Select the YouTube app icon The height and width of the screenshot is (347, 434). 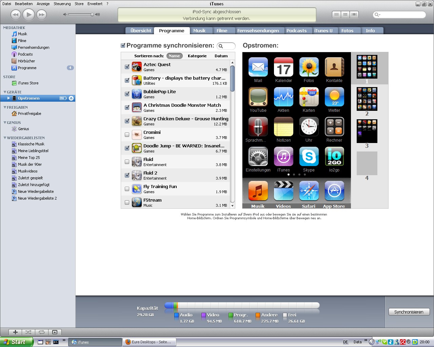[258, 97]
